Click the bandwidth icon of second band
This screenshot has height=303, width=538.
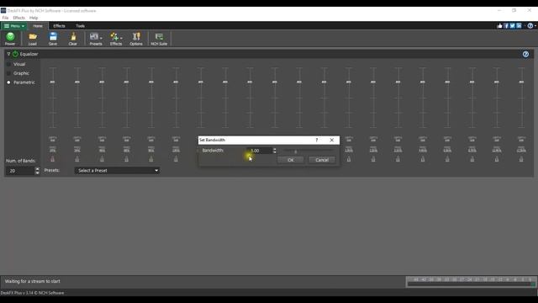click(77, 159)
